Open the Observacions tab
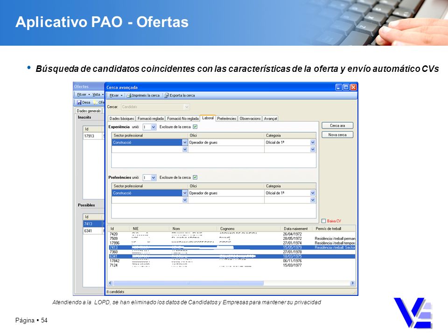Image resolution: width=448 pixels, height=336 pixels. 250,119
